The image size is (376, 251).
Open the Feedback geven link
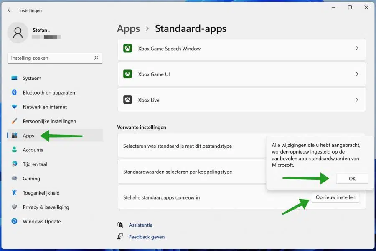point(147,237)
